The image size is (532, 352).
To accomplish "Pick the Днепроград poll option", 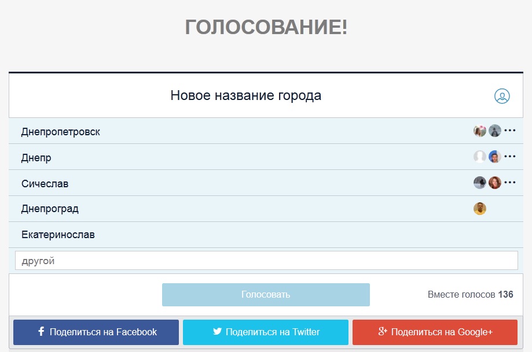I will (50, 209).
